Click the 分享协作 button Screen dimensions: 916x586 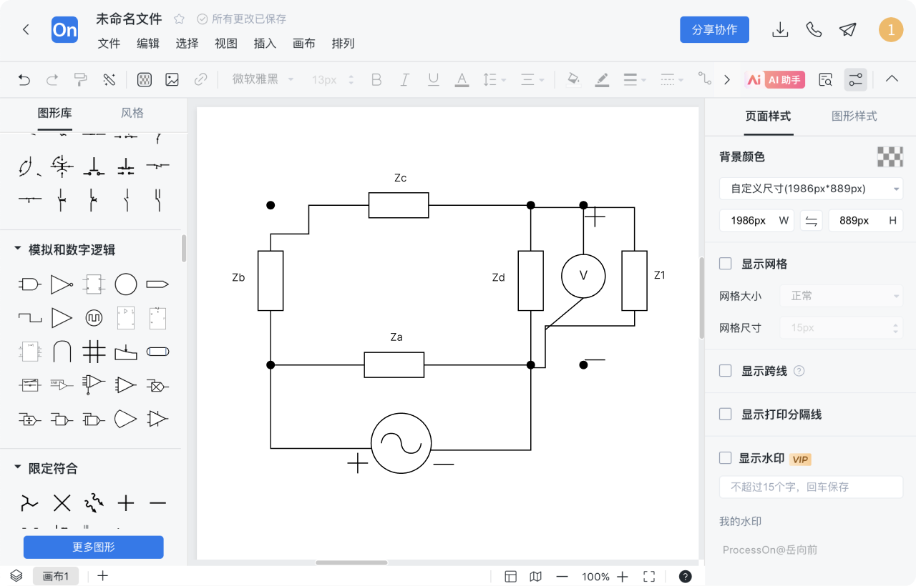pos(714,29)
